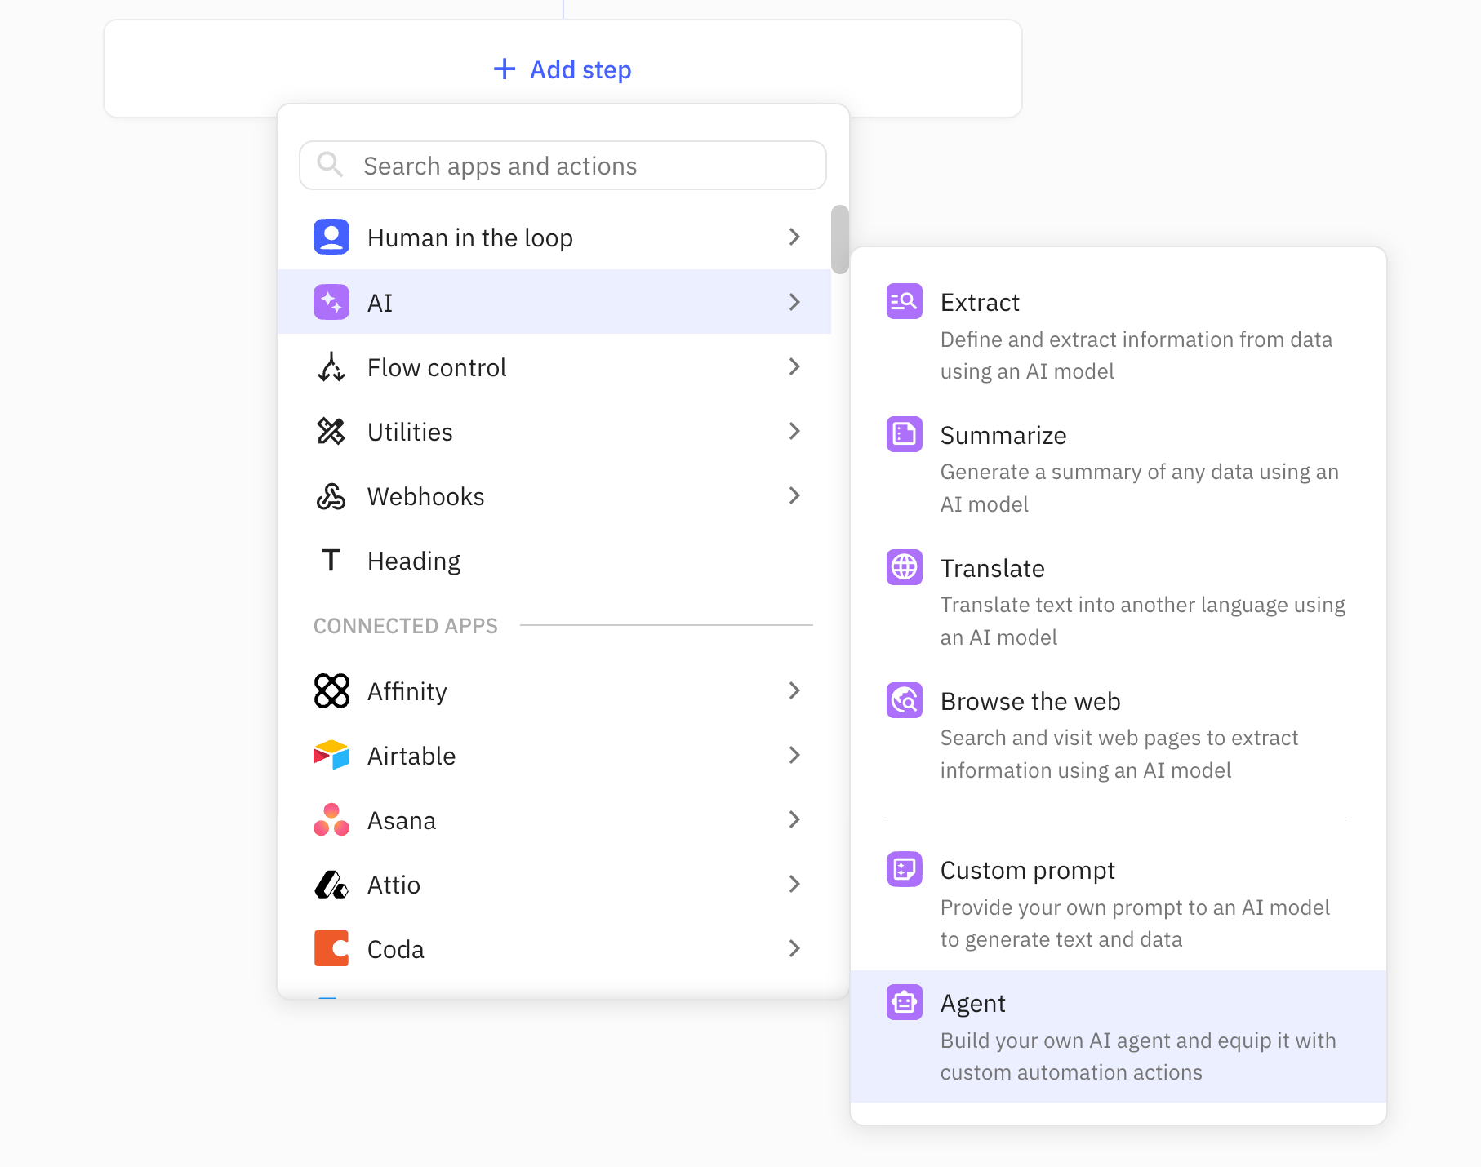
Task: Click the Utilities tools icon
Action: (331, 432)
